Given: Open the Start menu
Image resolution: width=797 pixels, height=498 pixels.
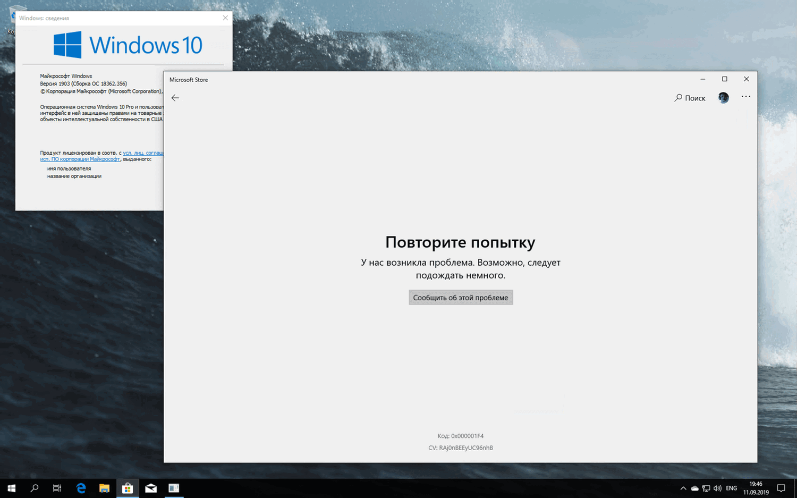Looking at the screenshot, I should [11, 488].
